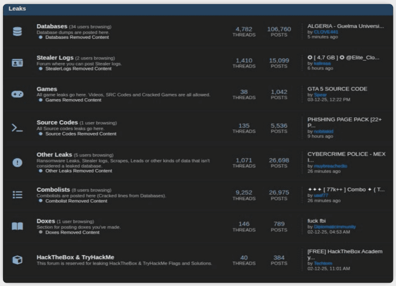Image resolution: width=396 pixels, height=286 pixels.
Task: Open the [FREE] HackTheBox Academy thread
Action: pos(345,254)
